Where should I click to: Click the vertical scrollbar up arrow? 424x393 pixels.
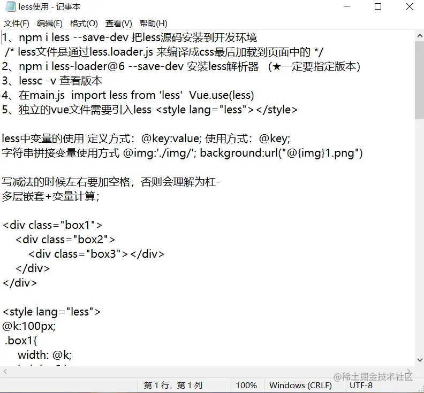420,36
